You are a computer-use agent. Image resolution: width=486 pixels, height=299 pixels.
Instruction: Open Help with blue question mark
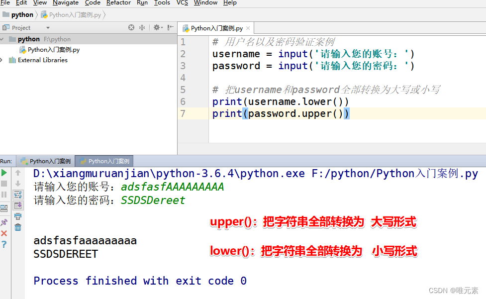4,244
